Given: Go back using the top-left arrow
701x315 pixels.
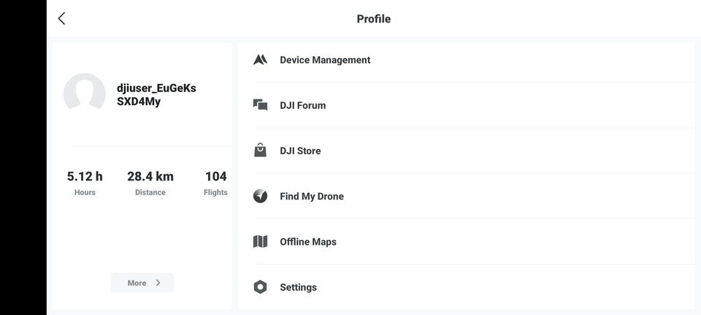Looking at the screenshot, I should [x=61, y=18].
